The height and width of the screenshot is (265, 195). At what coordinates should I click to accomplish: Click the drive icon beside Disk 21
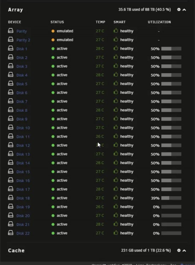point(11,224)
